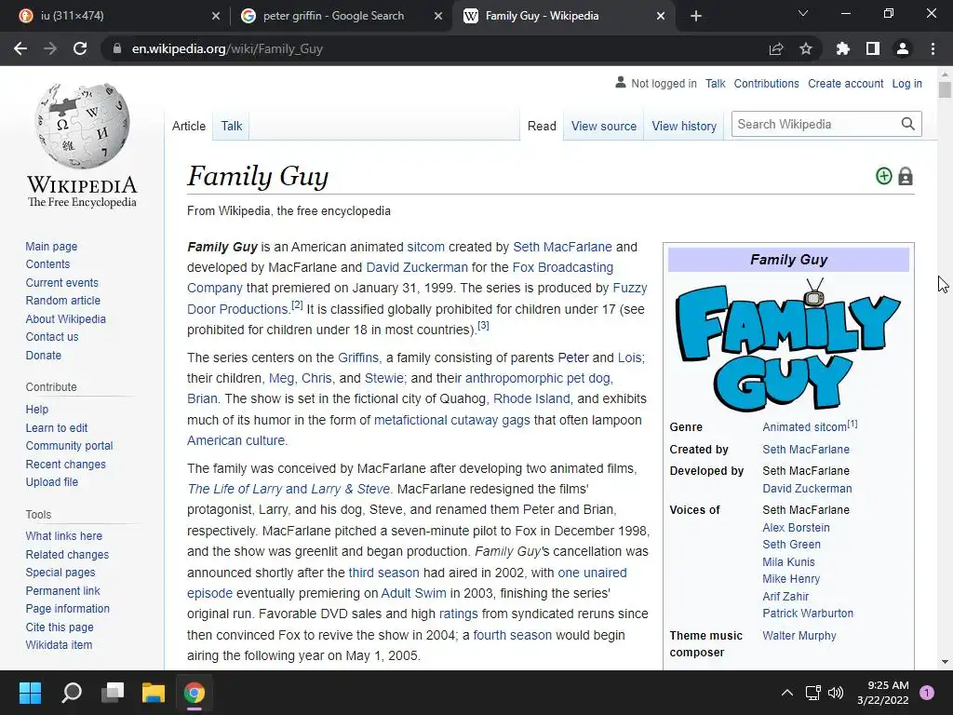953x715 pixels.
Task: Open Chrome three-dot menu
Action: click(x=933, y=48)
